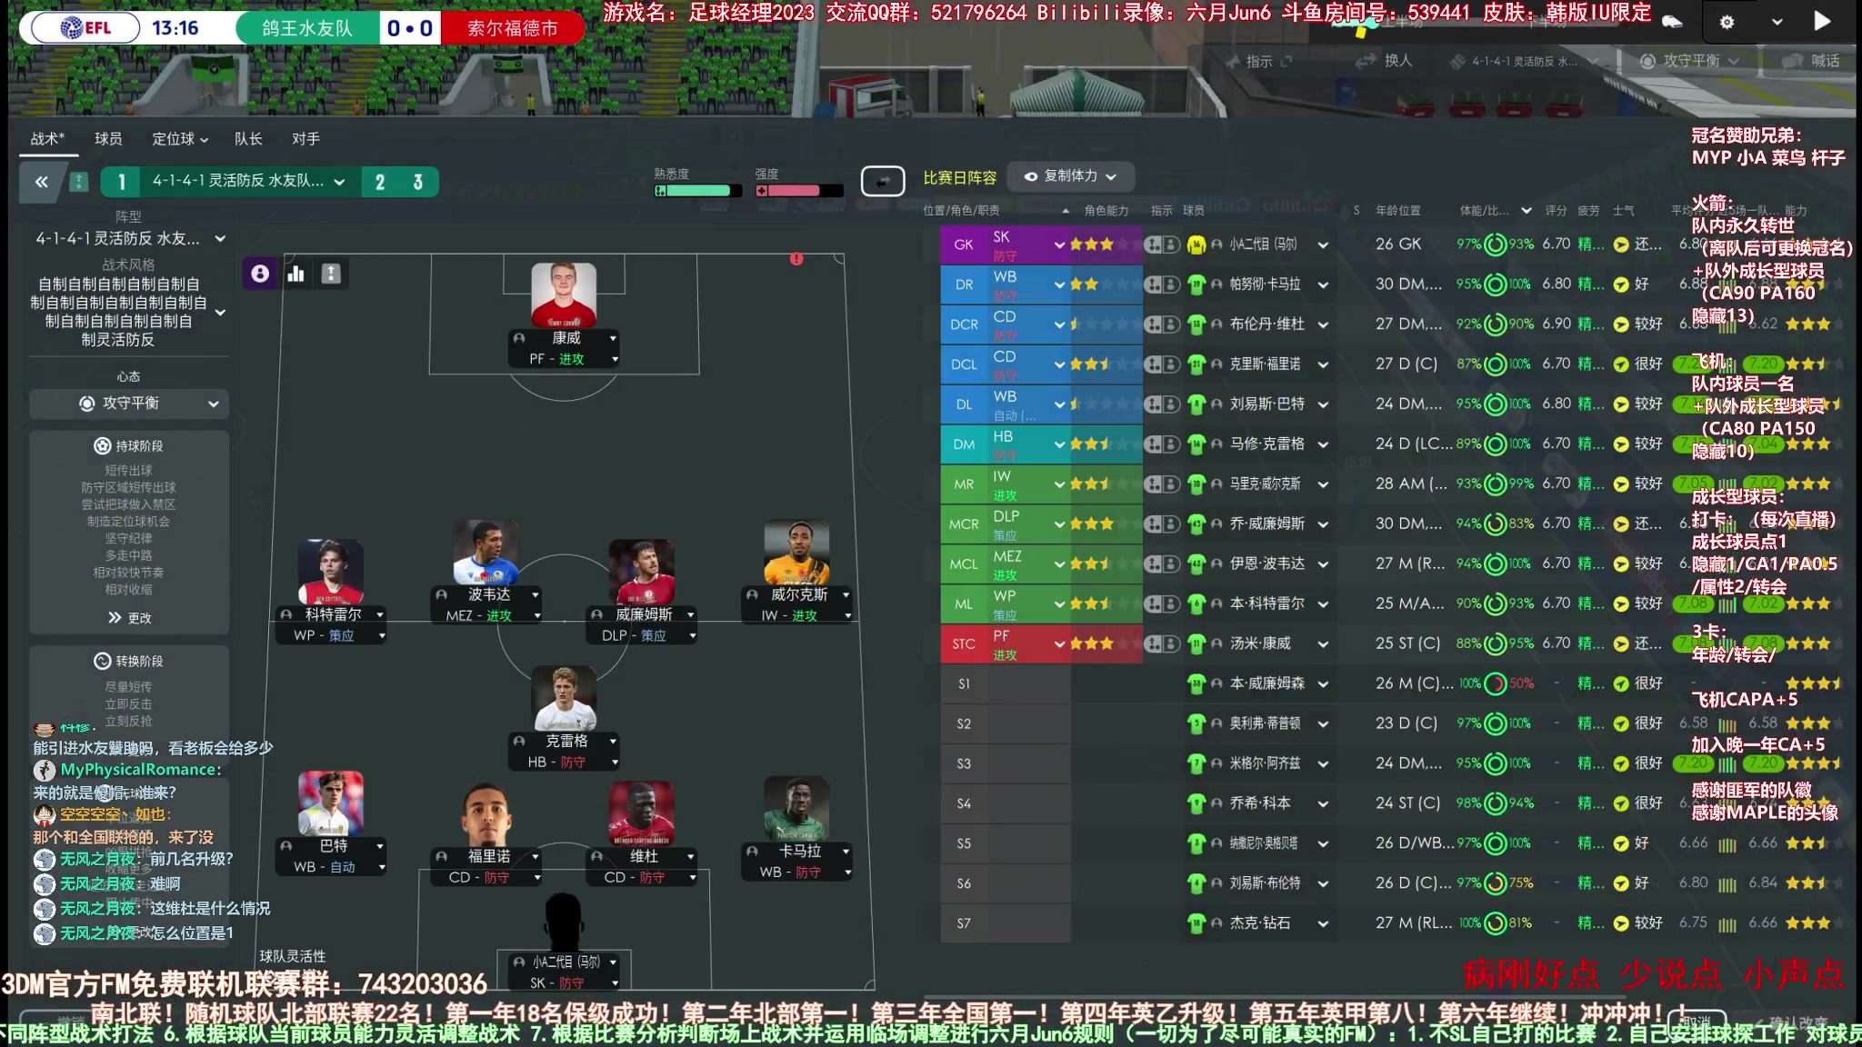Click the green number 19 shirt of 帕努彻·卡马拉
Screen dimensions: 1862x1047
[1196, 284]
